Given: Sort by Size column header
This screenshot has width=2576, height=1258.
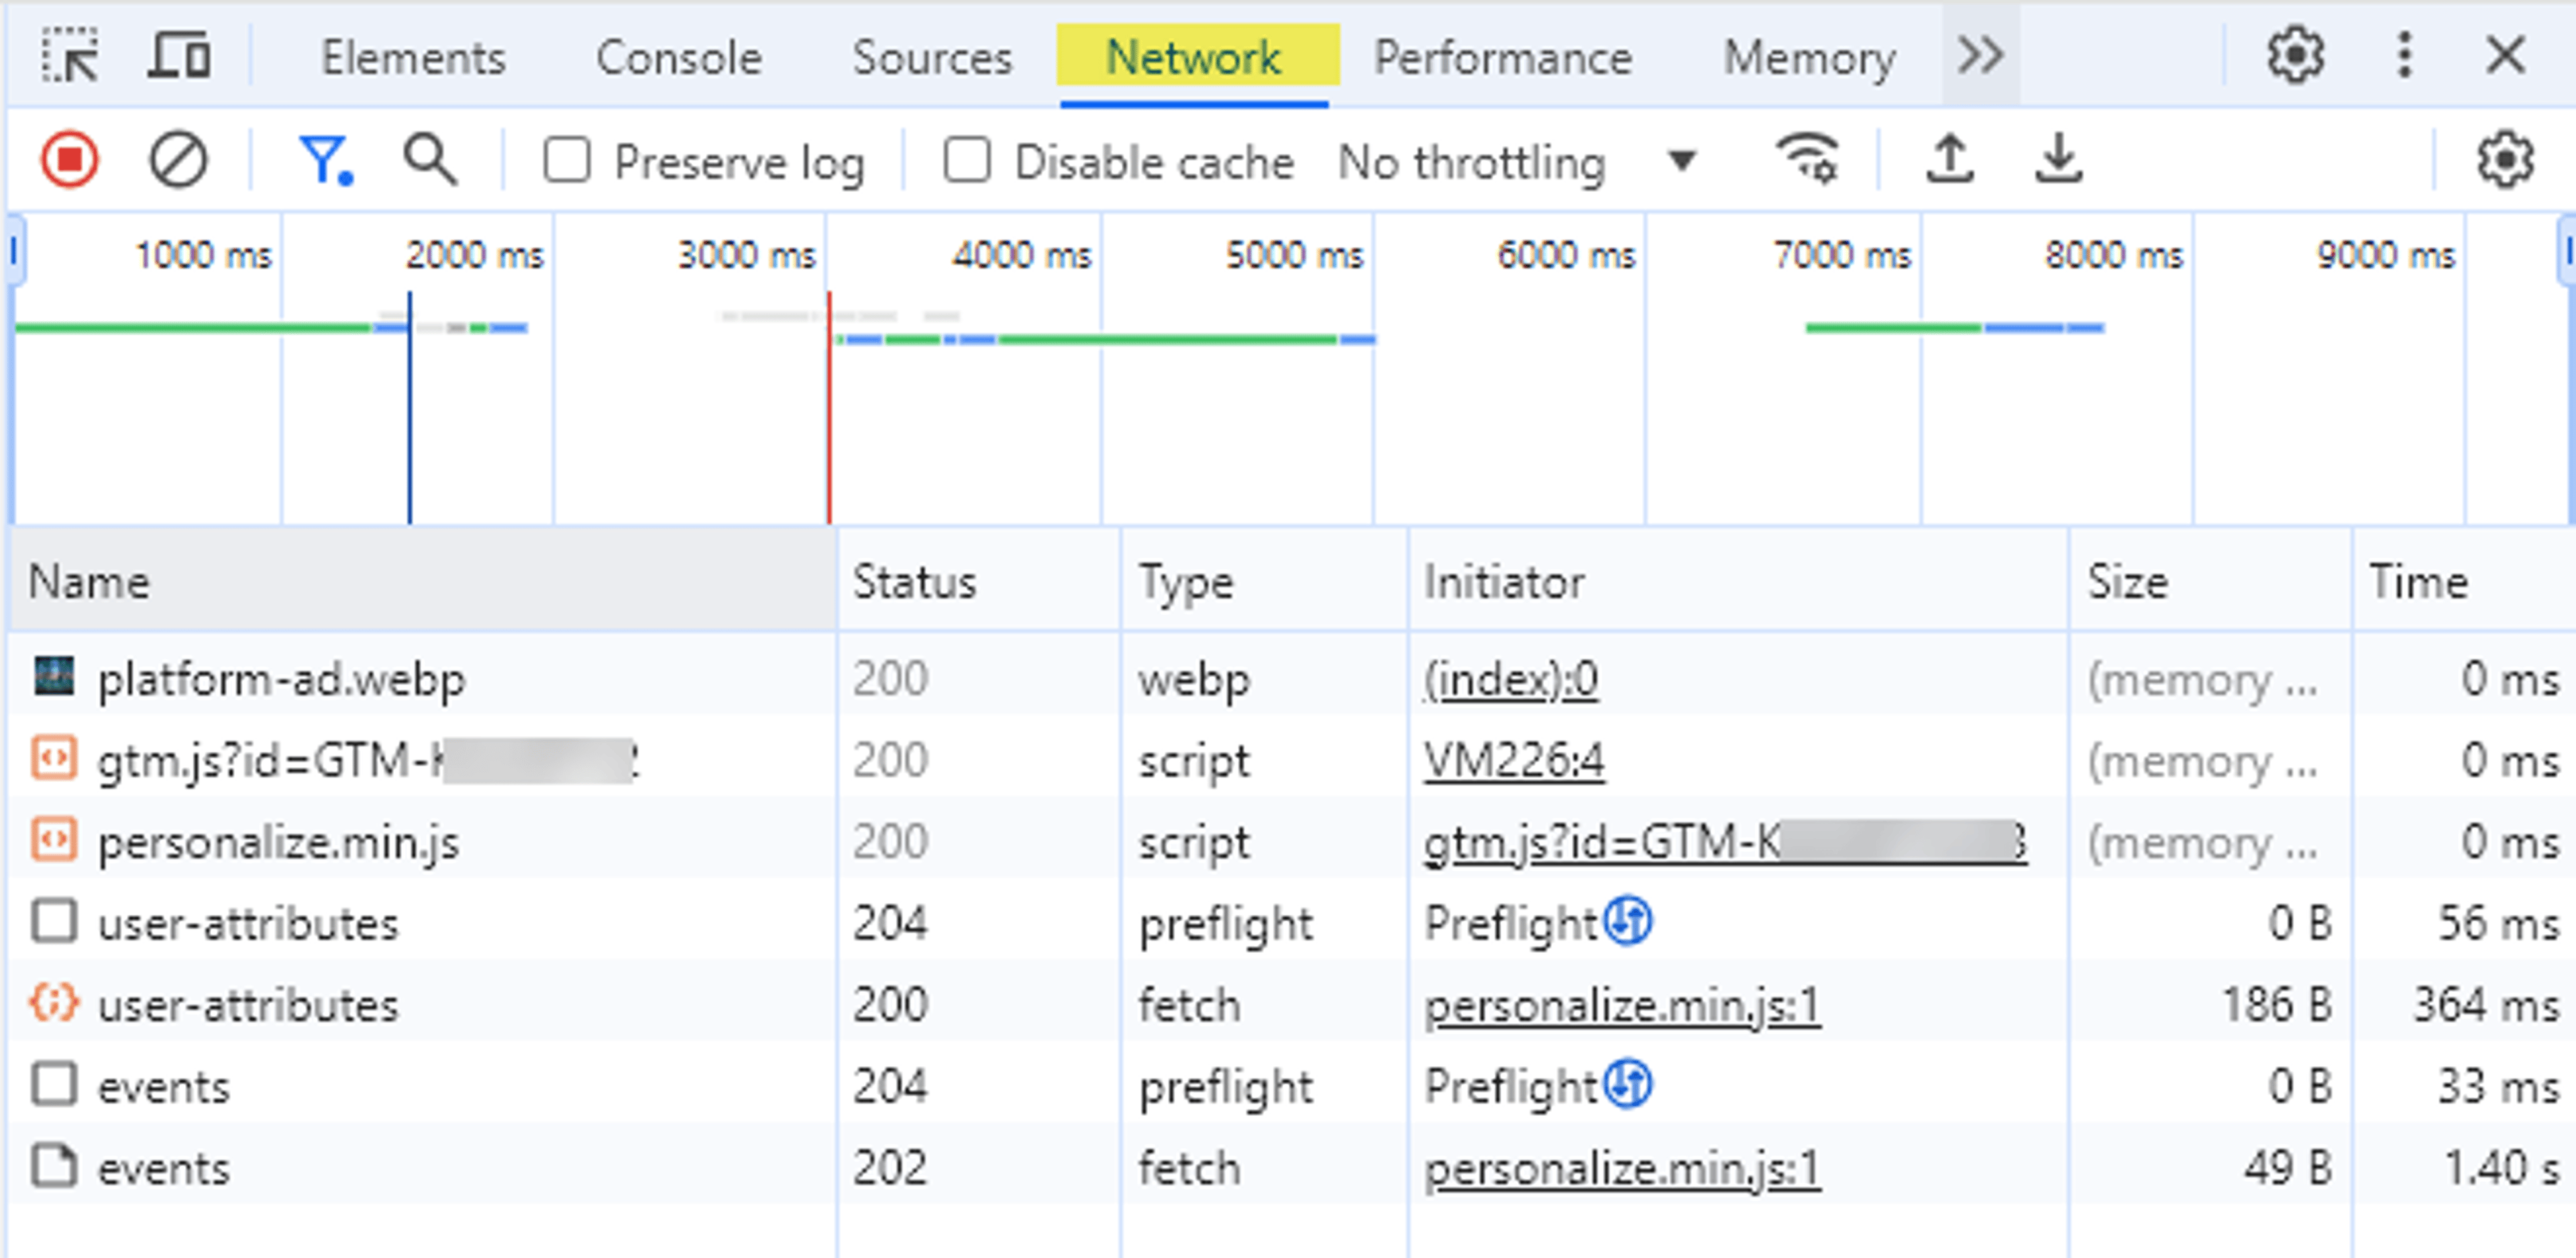Looking at the screenshot, I should click(x=2210, y=581).
